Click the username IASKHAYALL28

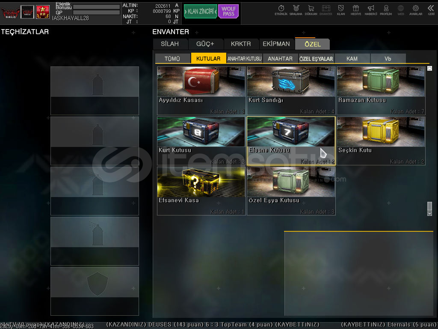[71, 18]
